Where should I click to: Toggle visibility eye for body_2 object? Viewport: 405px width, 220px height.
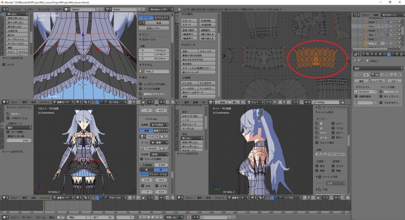pyautogui.click(x=391, y=43)
